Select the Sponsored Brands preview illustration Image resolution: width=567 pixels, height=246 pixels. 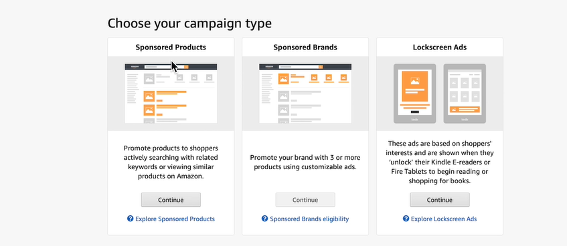[x=305, y=94]
